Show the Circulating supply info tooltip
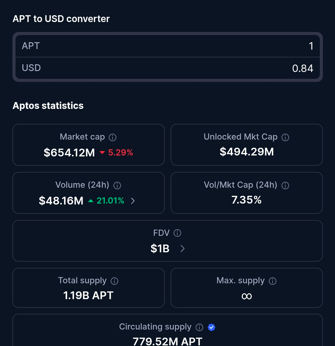 pos(199,327)
